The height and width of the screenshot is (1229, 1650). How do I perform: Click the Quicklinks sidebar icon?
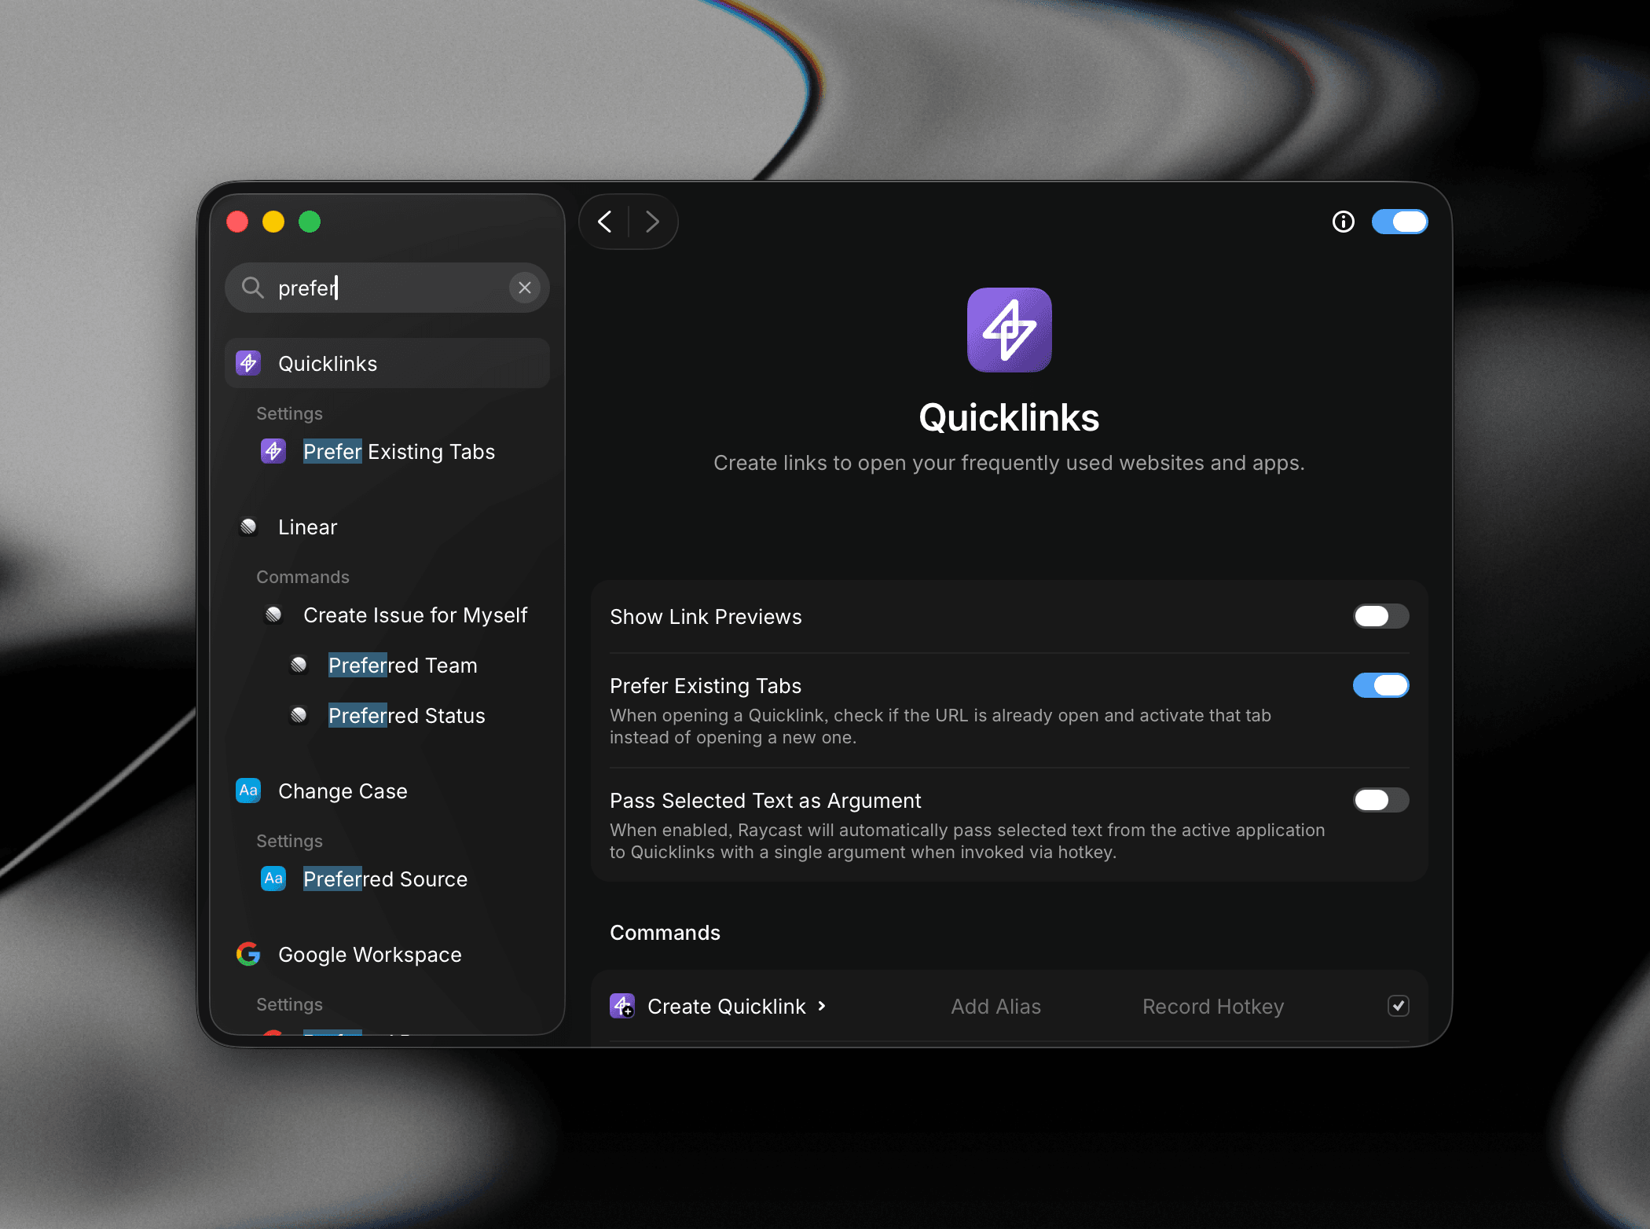[248, 363]
